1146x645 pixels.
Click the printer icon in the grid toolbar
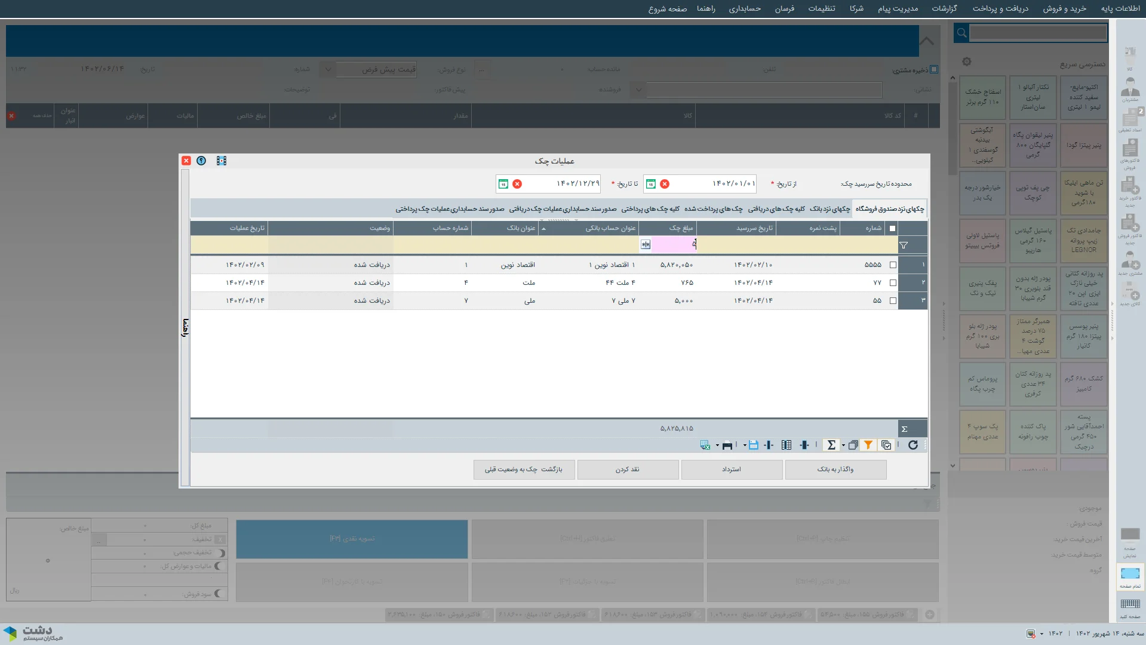[x=727, y=445]
